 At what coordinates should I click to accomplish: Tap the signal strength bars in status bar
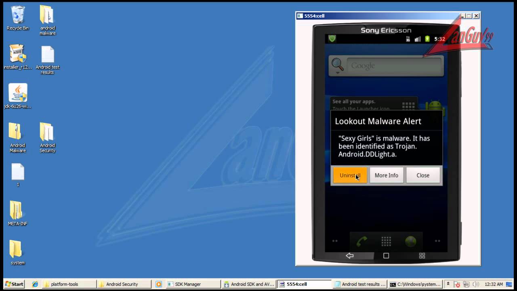[418, 39]
